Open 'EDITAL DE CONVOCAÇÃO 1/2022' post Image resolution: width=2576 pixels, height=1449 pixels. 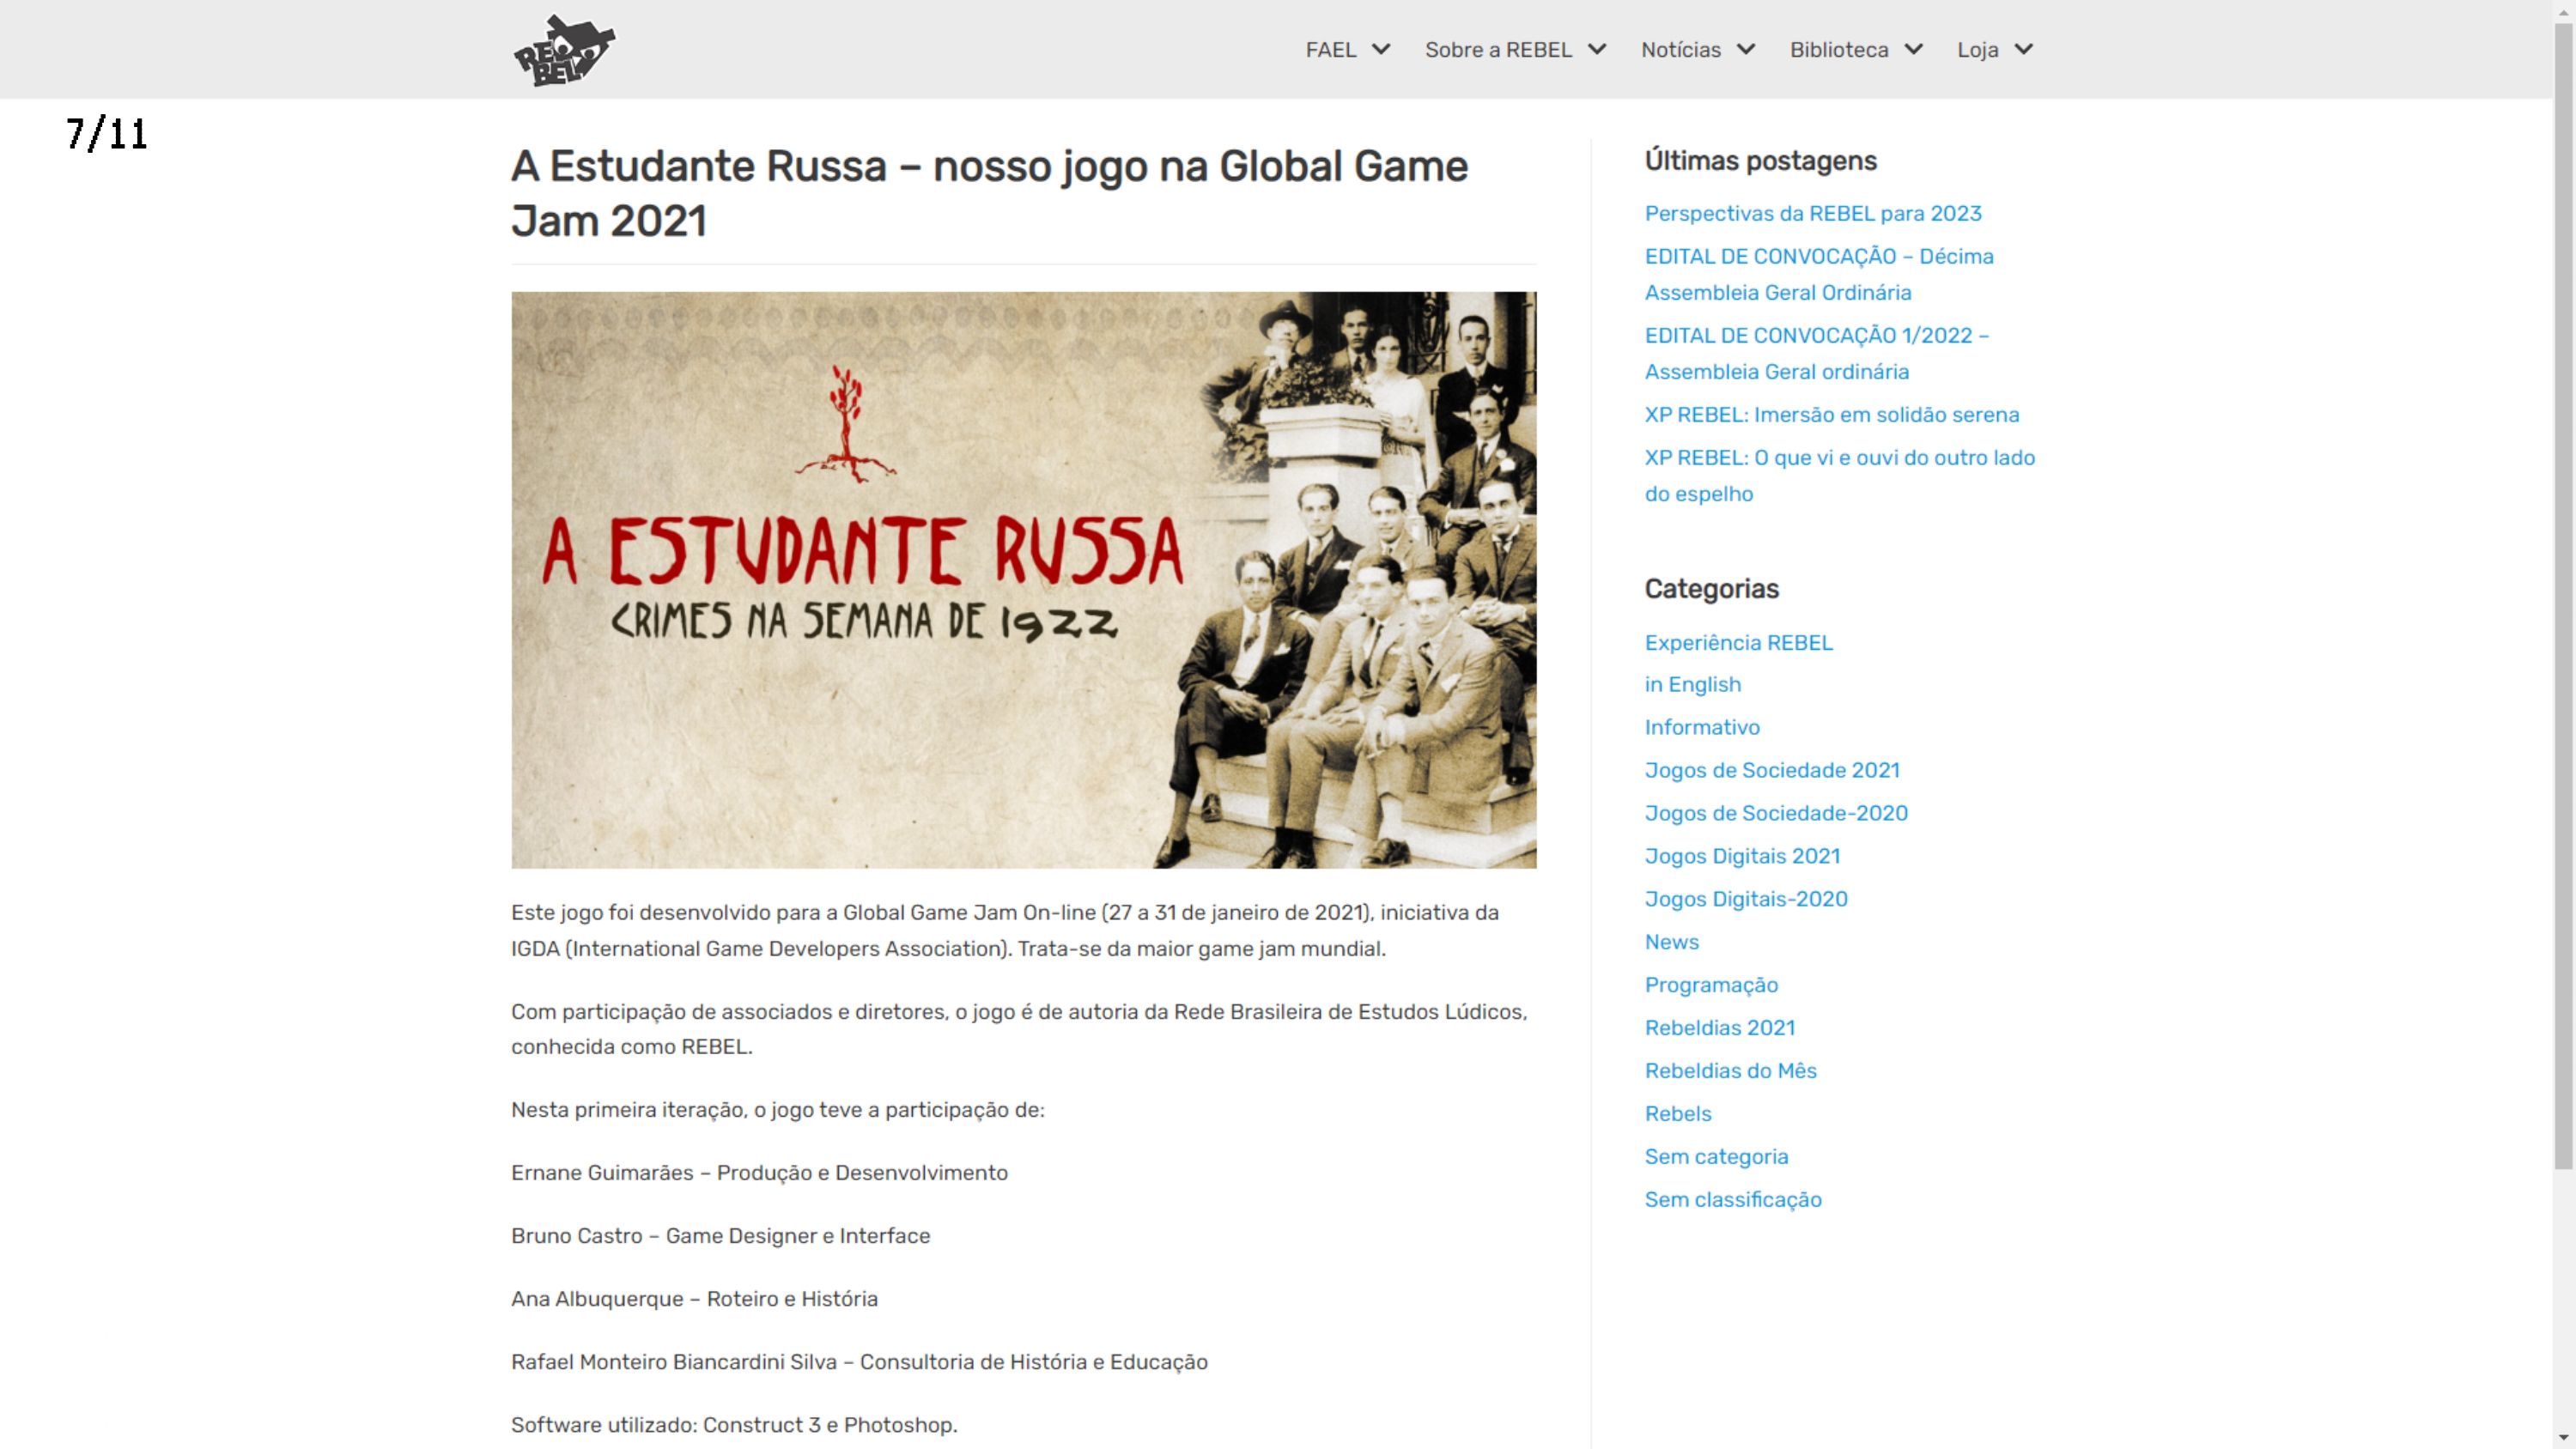1817,353
